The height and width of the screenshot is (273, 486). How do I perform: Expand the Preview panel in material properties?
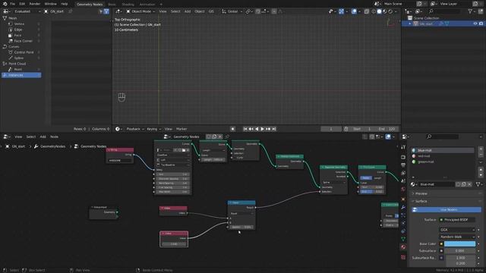[x=447, y=194]
